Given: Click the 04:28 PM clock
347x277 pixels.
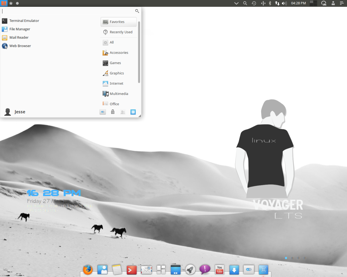Looking at the screenshot, I should coord(298,3).
